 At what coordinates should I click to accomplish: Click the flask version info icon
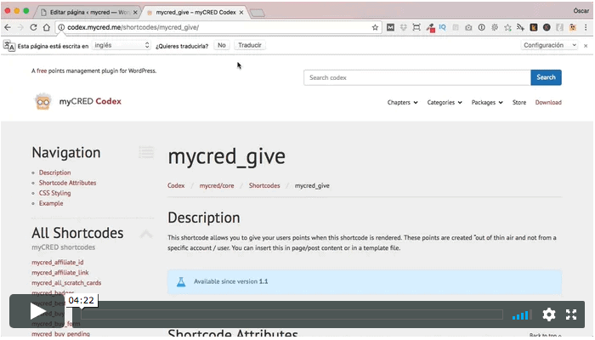tap(181, 281)
